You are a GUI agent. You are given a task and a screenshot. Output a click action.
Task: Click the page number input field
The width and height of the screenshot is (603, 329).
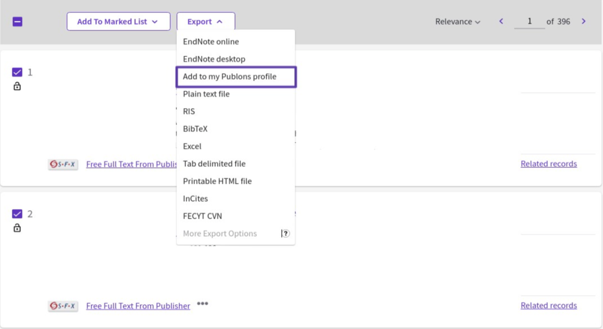click(530, 21)
